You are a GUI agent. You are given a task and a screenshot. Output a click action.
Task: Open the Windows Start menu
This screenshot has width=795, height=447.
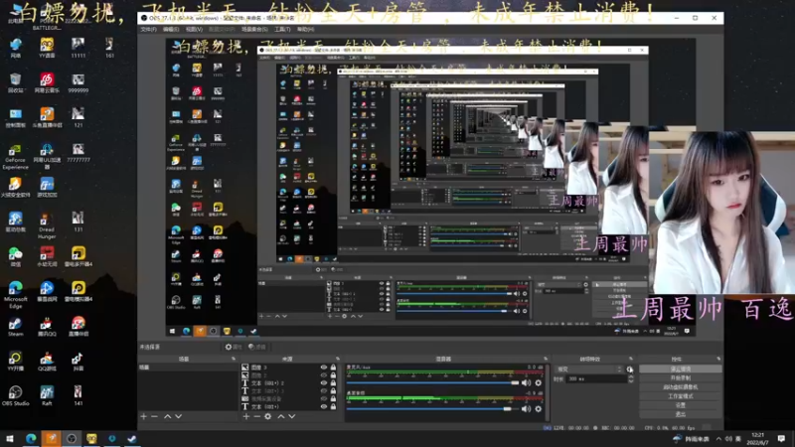(10, 439)
